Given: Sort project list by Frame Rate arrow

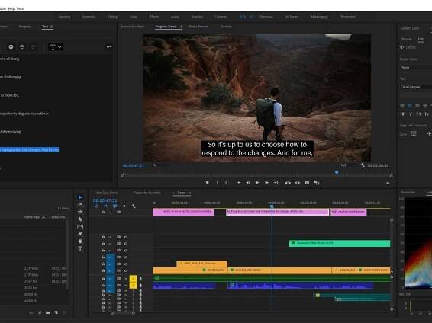Looking at the screenshot, I should (x=44, y=217).
